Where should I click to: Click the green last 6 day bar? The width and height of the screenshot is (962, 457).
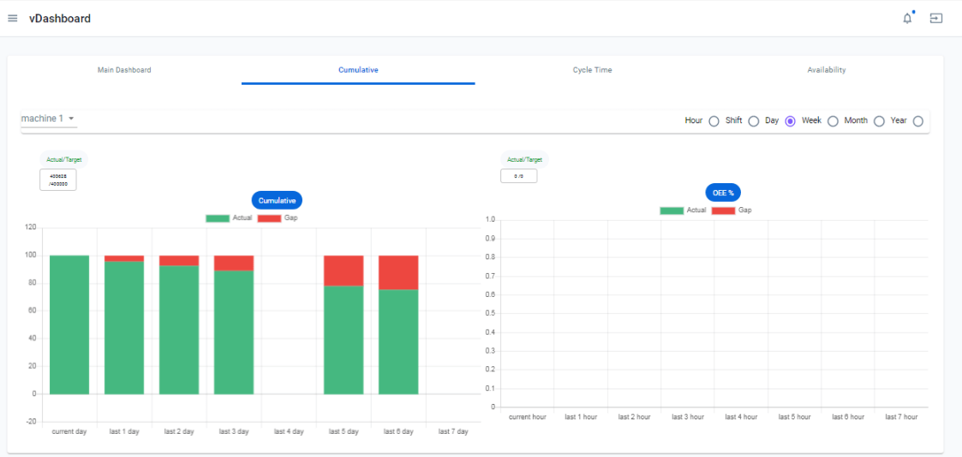[398, 341]
